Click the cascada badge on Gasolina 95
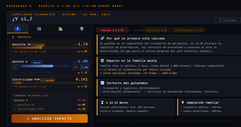Viewport: 241px width, 127px height. pos(38,45)
